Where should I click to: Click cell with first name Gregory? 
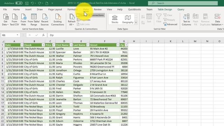64,114
